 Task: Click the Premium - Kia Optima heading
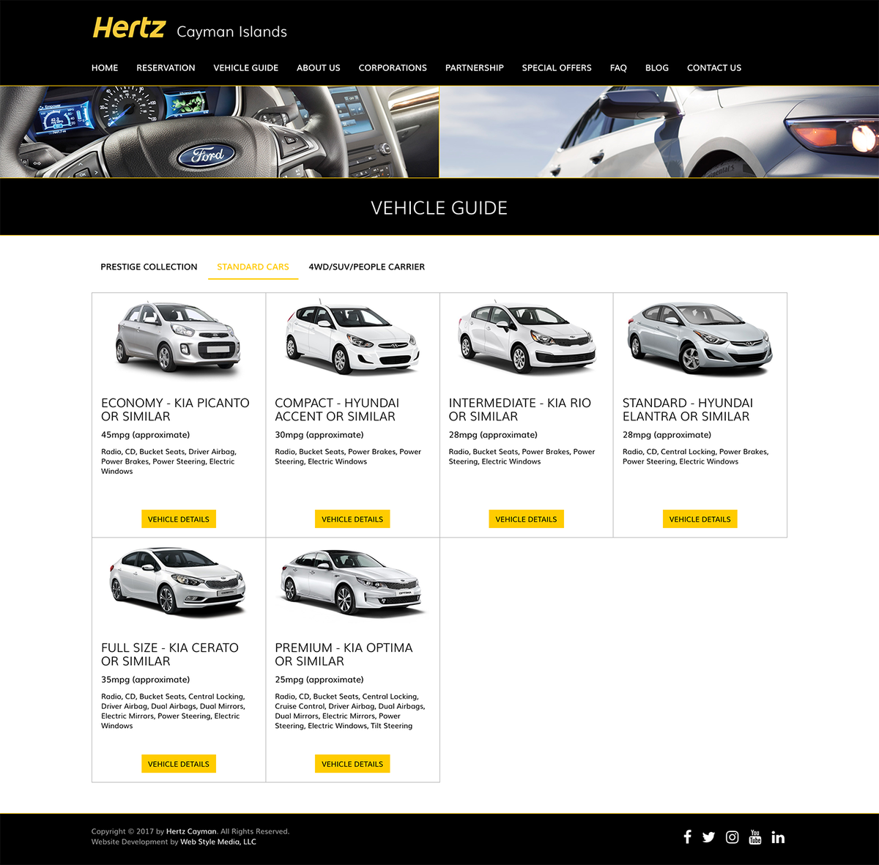coord(344,654)
